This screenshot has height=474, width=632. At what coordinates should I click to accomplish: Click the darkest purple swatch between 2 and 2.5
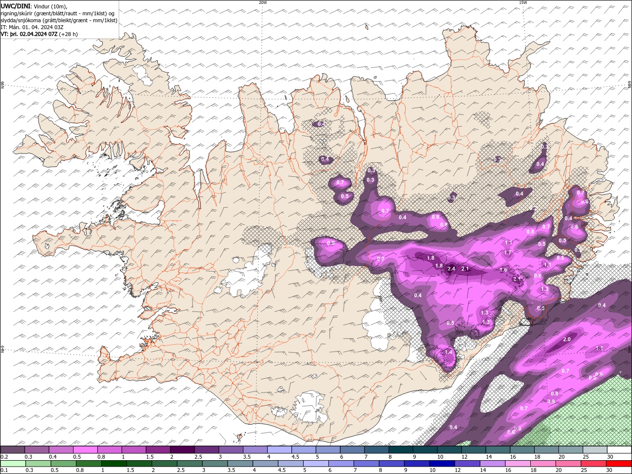[x=183, y=450]
